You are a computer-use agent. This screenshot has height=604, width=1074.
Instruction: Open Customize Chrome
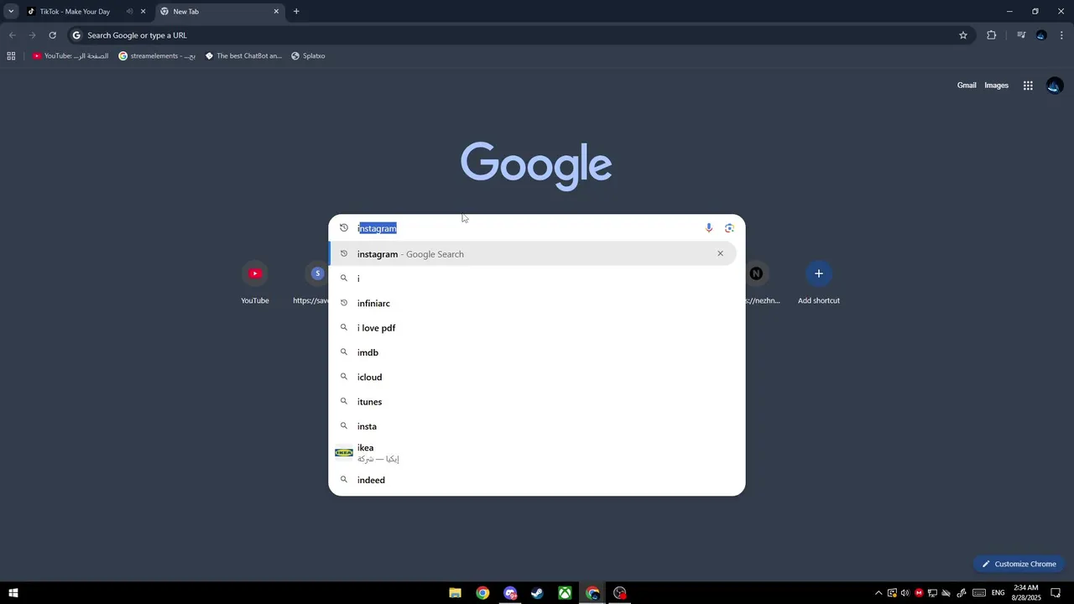[1019, 564]
